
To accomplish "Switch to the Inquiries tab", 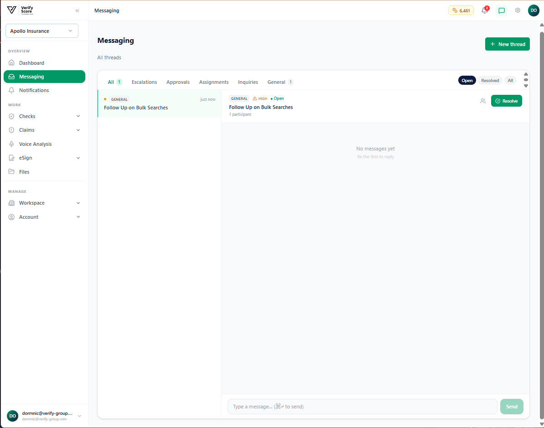I will tap(248, 82).
